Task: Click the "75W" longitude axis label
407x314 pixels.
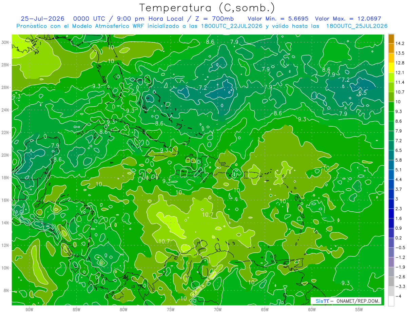Action: pos(171,310)
